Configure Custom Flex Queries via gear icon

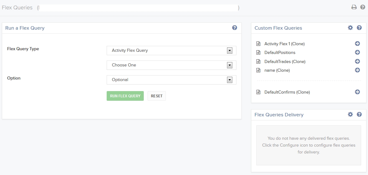click(x=350, y=28)
